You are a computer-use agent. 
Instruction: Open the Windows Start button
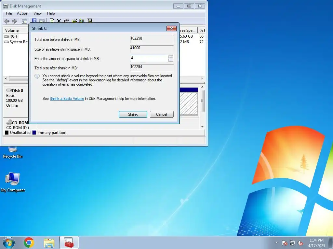[9, 243]
